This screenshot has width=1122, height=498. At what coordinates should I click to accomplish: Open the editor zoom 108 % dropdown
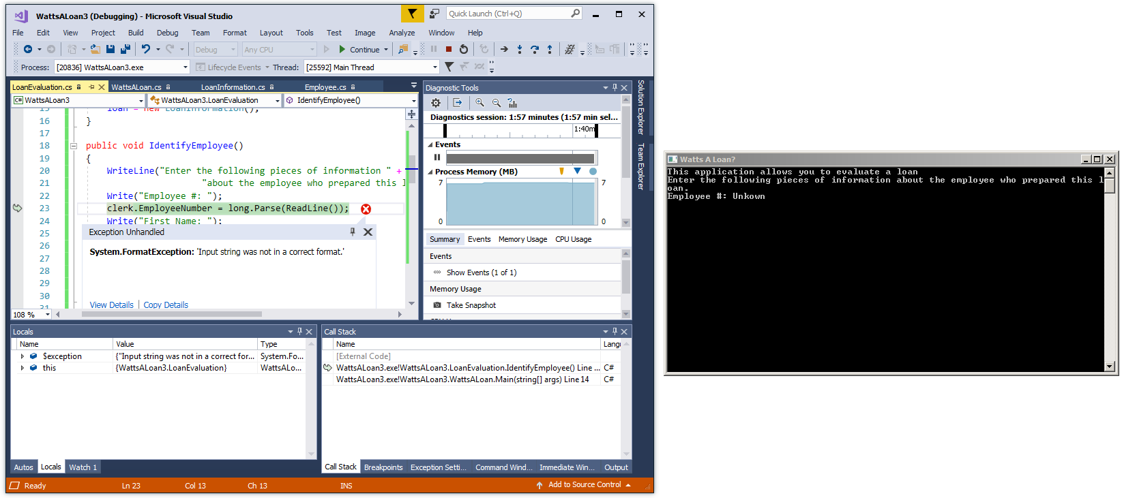[47, 315]
